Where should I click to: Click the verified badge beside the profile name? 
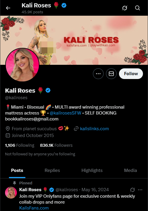pos(48,90)
